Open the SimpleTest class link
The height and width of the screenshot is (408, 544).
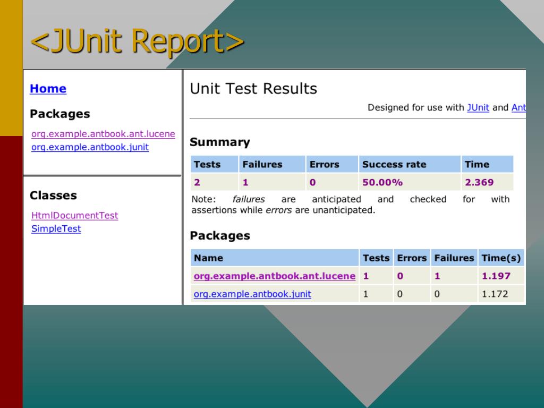coord(56,228)
